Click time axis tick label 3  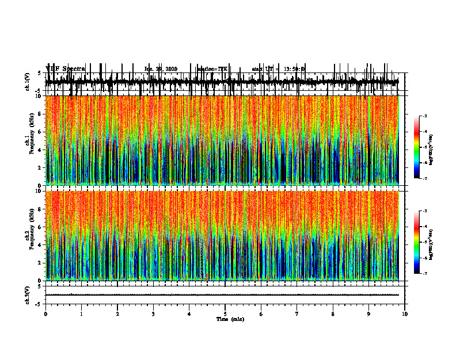[x=153, y=314]
